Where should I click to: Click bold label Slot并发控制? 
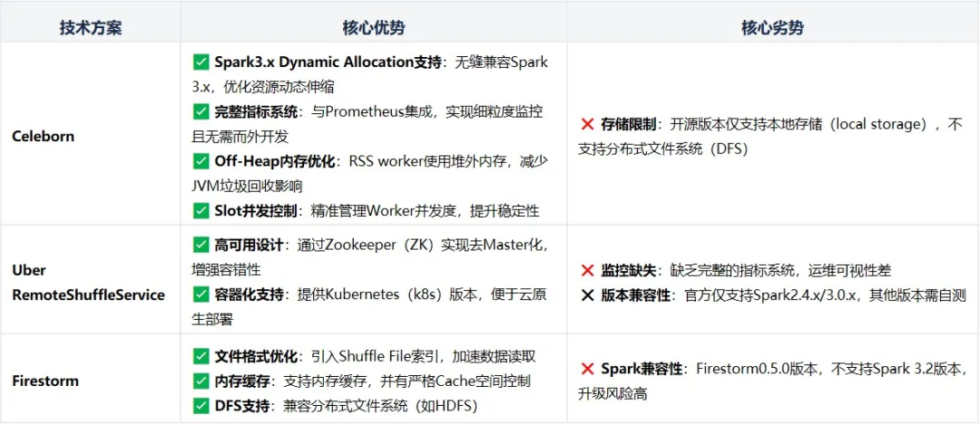[x=254, y=211]
